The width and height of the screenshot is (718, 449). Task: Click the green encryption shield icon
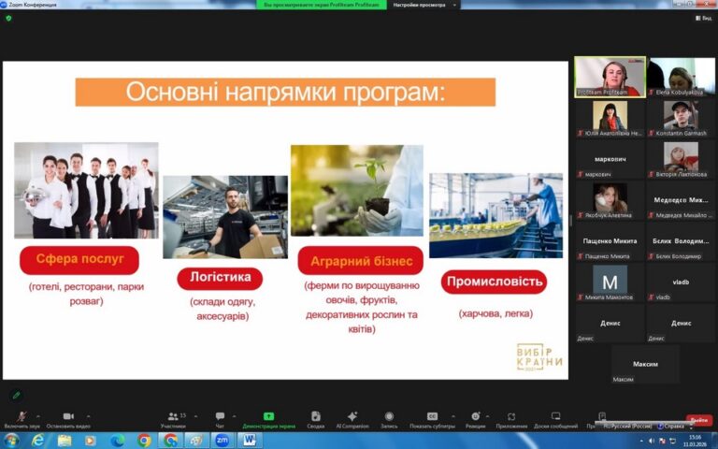click(x=8, y=18)
